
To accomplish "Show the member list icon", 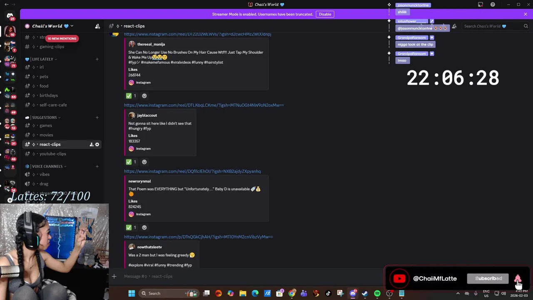I will (454, 26).
